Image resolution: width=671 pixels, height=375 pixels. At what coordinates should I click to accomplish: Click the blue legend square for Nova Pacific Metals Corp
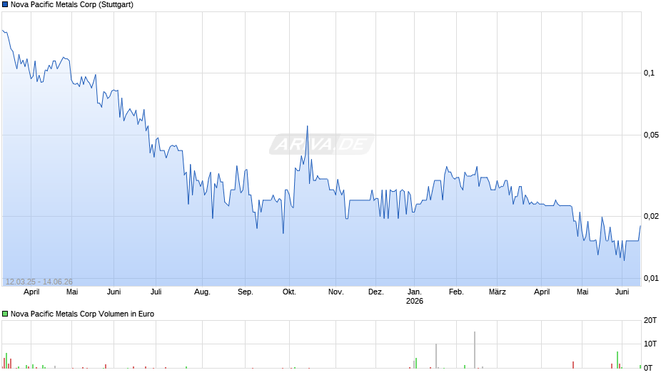pos(5,5)
